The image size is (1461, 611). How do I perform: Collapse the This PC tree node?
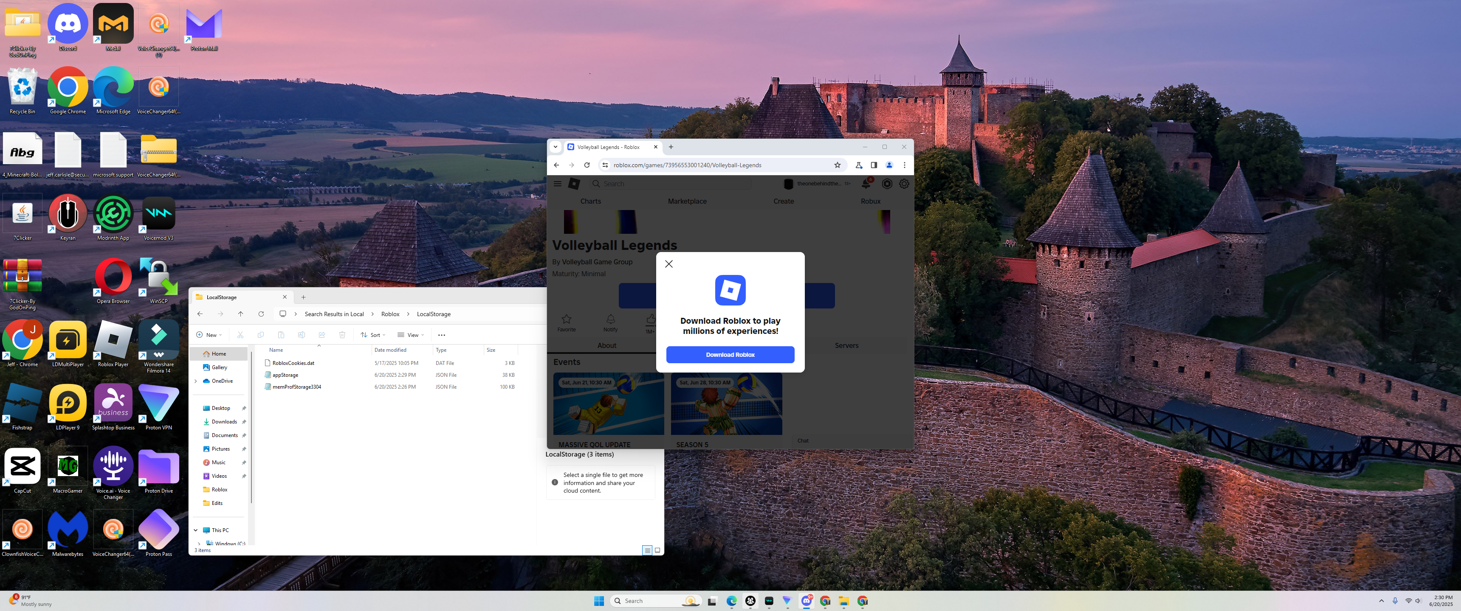click(x=196, y=530)
